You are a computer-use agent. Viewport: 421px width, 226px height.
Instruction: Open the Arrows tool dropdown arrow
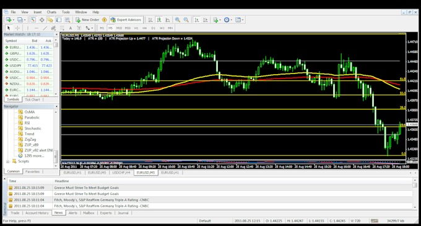[x=92, y=28]
